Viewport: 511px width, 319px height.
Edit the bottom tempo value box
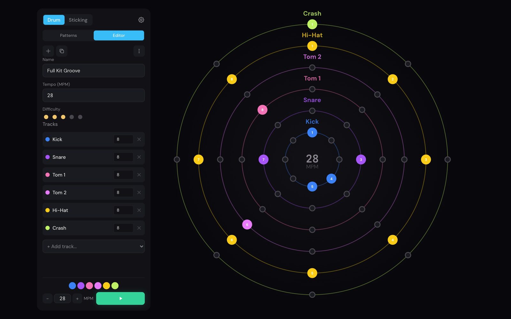click(x=62, y=299)
